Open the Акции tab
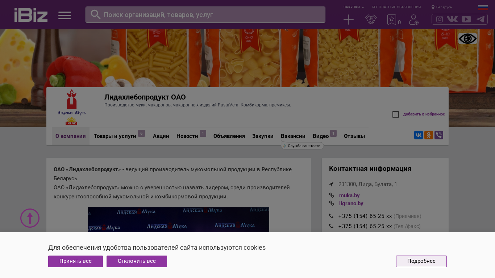Viewport: 495px width, 278px height. coord(161,136)
